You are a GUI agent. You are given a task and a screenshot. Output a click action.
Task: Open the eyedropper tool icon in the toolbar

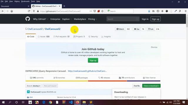176,11
